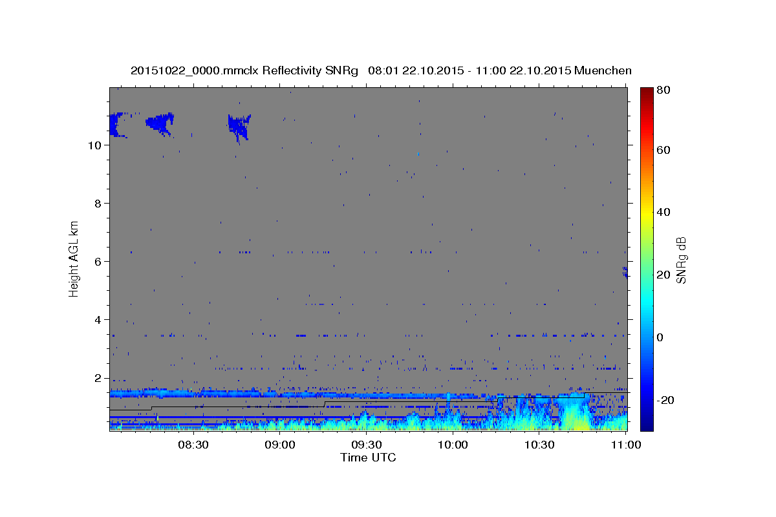This screenshot has height=517, width=776.
Task: Click the 'Time UTC' axis label
Action: pos(368,458)
